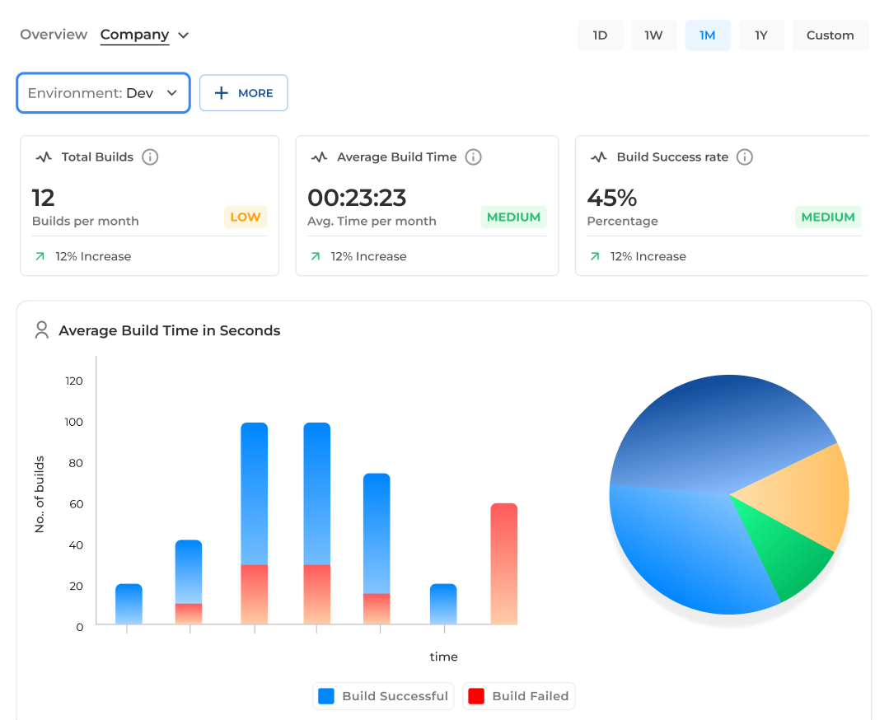Open the Custom date range option

point(830,35)
